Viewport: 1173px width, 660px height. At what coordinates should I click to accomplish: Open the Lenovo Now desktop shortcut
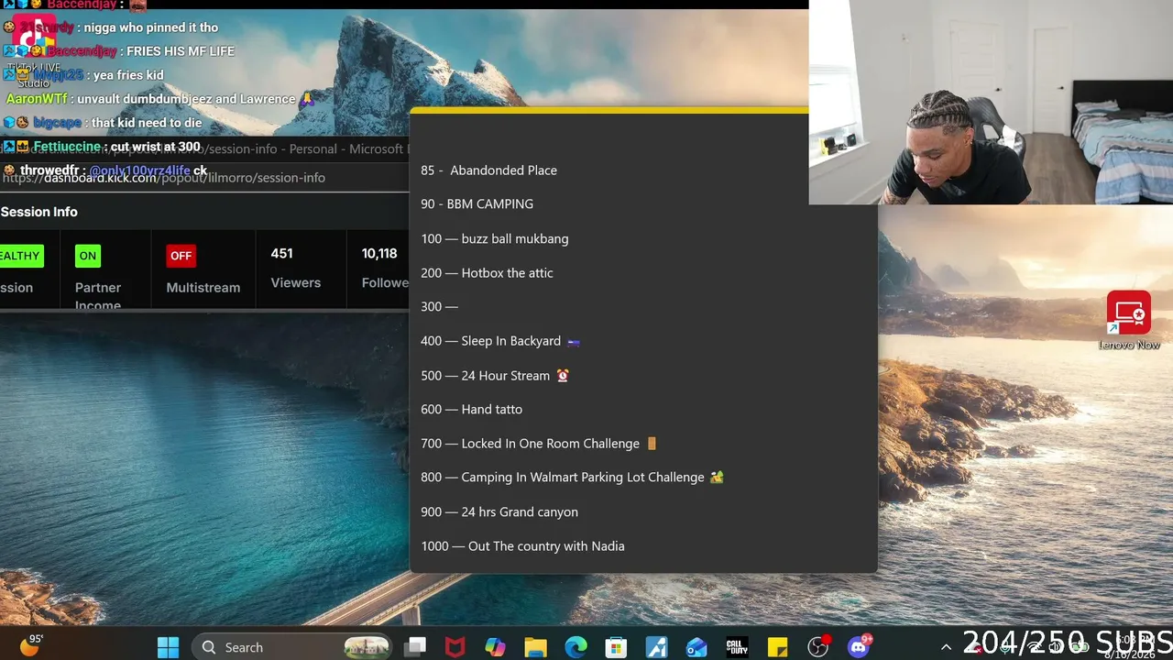coord(1129,321)
